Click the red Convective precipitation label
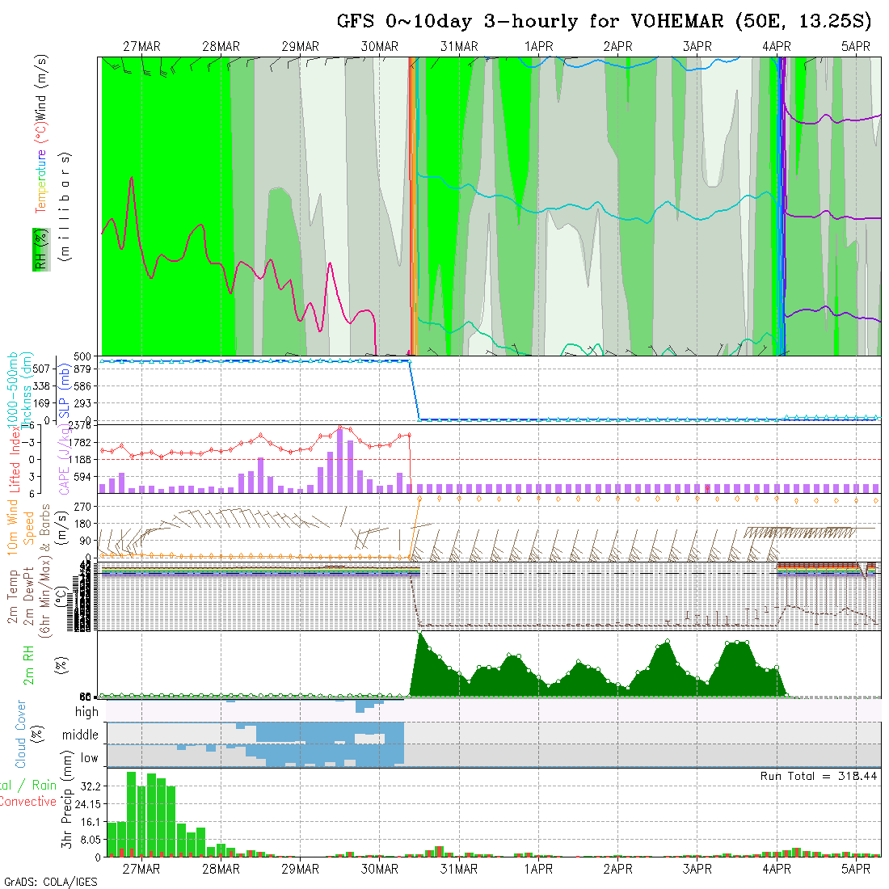 (x=28, y=802)
